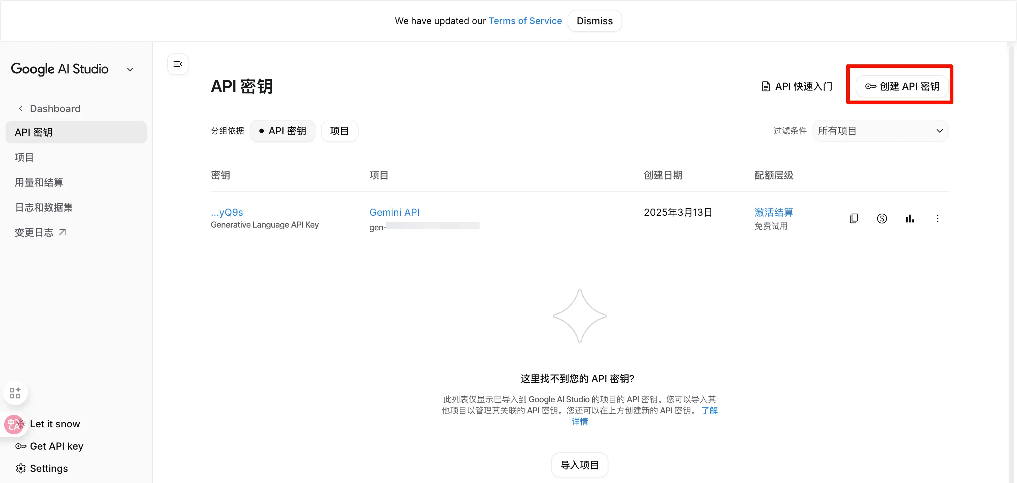Copy the ...yQ9s API key
1017x483 pixels.
(x=854, y=219)
